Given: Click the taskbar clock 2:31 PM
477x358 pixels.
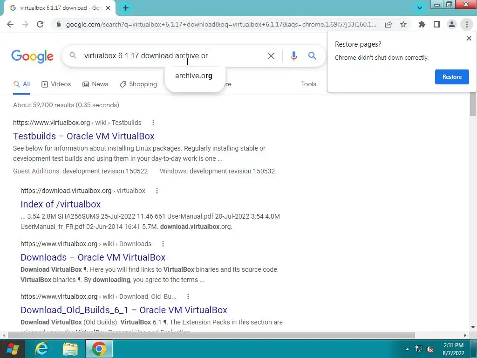Looking at the screenshot, I should coord(453,349).
